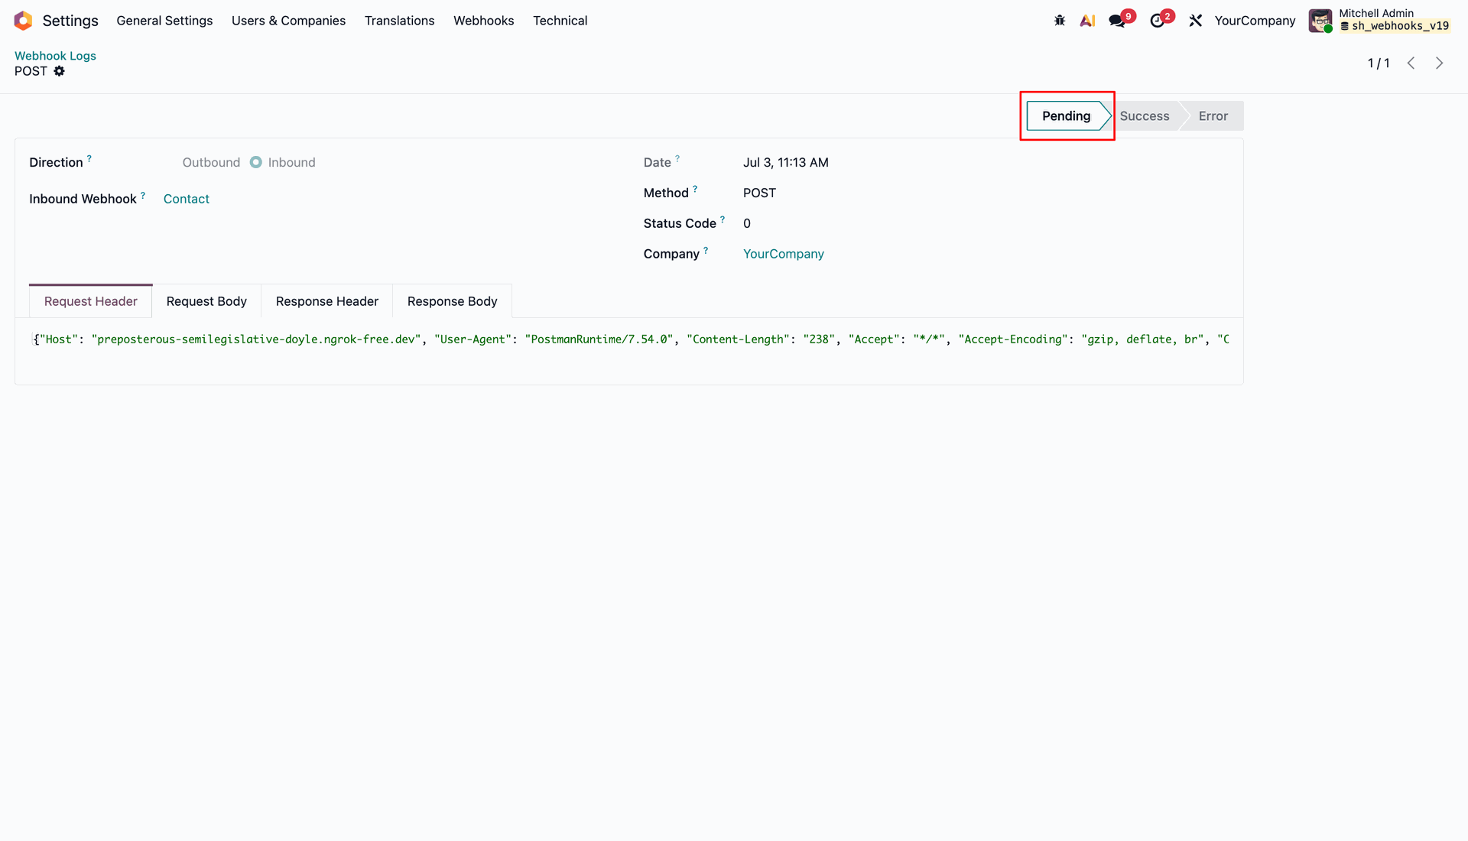Set status to Success
The image size is (1468, 841).
[1145, 116]
